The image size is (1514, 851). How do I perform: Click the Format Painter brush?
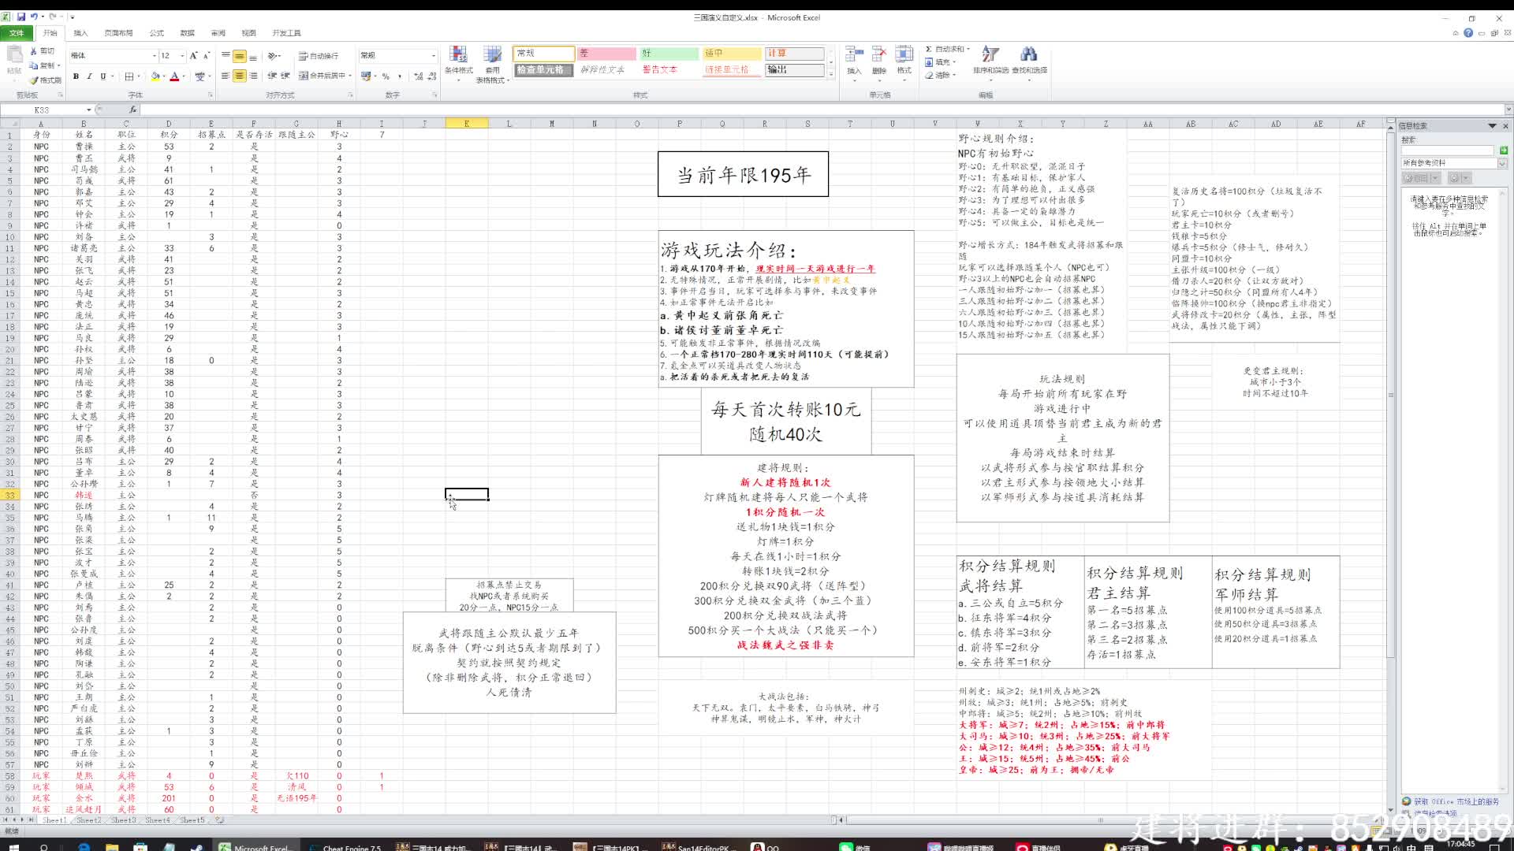point(35,80)
